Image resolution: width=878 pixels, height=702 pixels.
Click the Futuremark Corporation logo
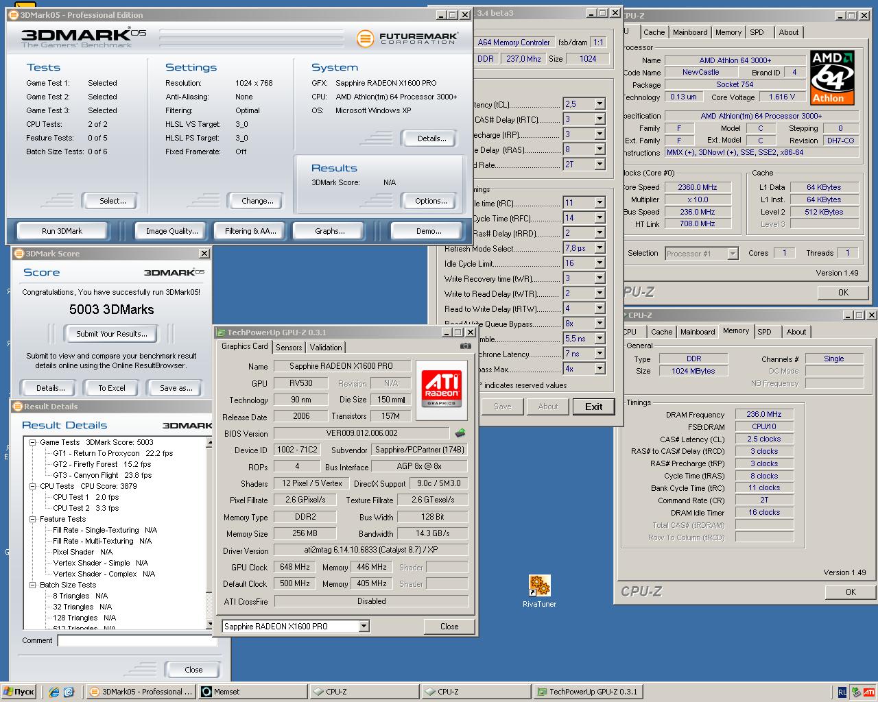[406, 38]
